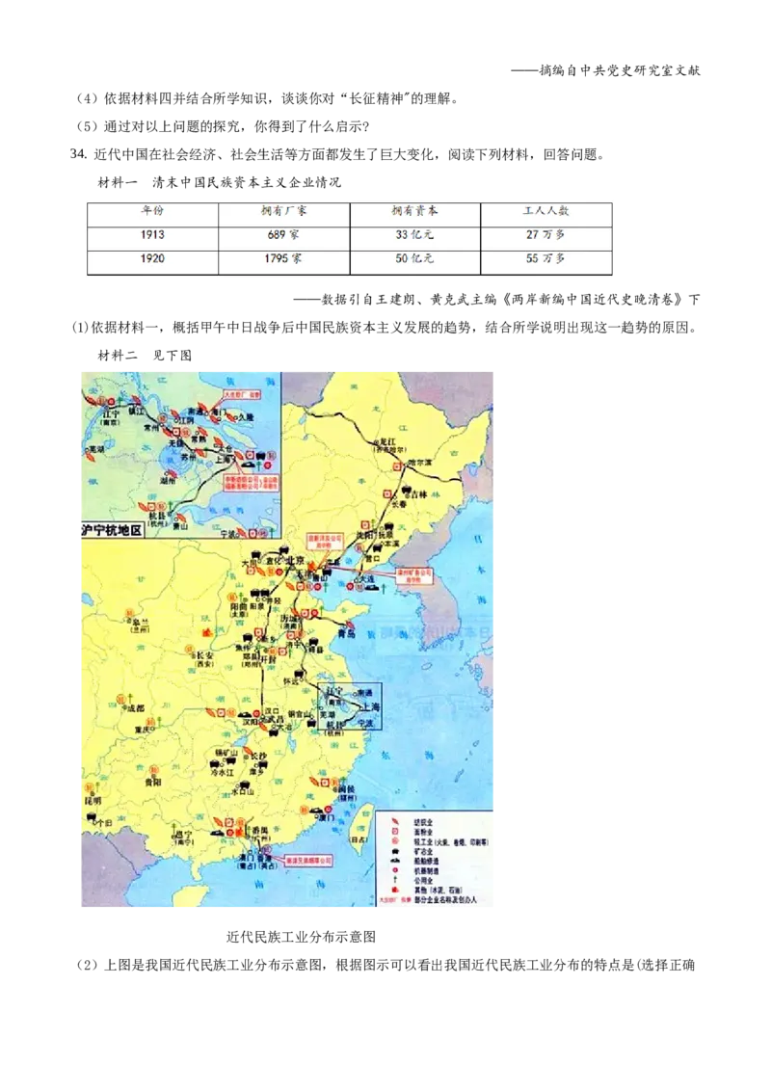Select the textile symbol at 江宁(南京) in inset
This screenshot has width=771, height=1091.
click(92, 399)
